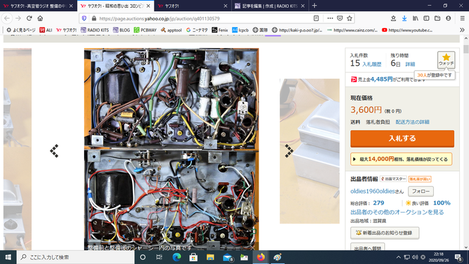Add auction to watch list star
This screenshot has height=264, width=469.
pos(446,59)
